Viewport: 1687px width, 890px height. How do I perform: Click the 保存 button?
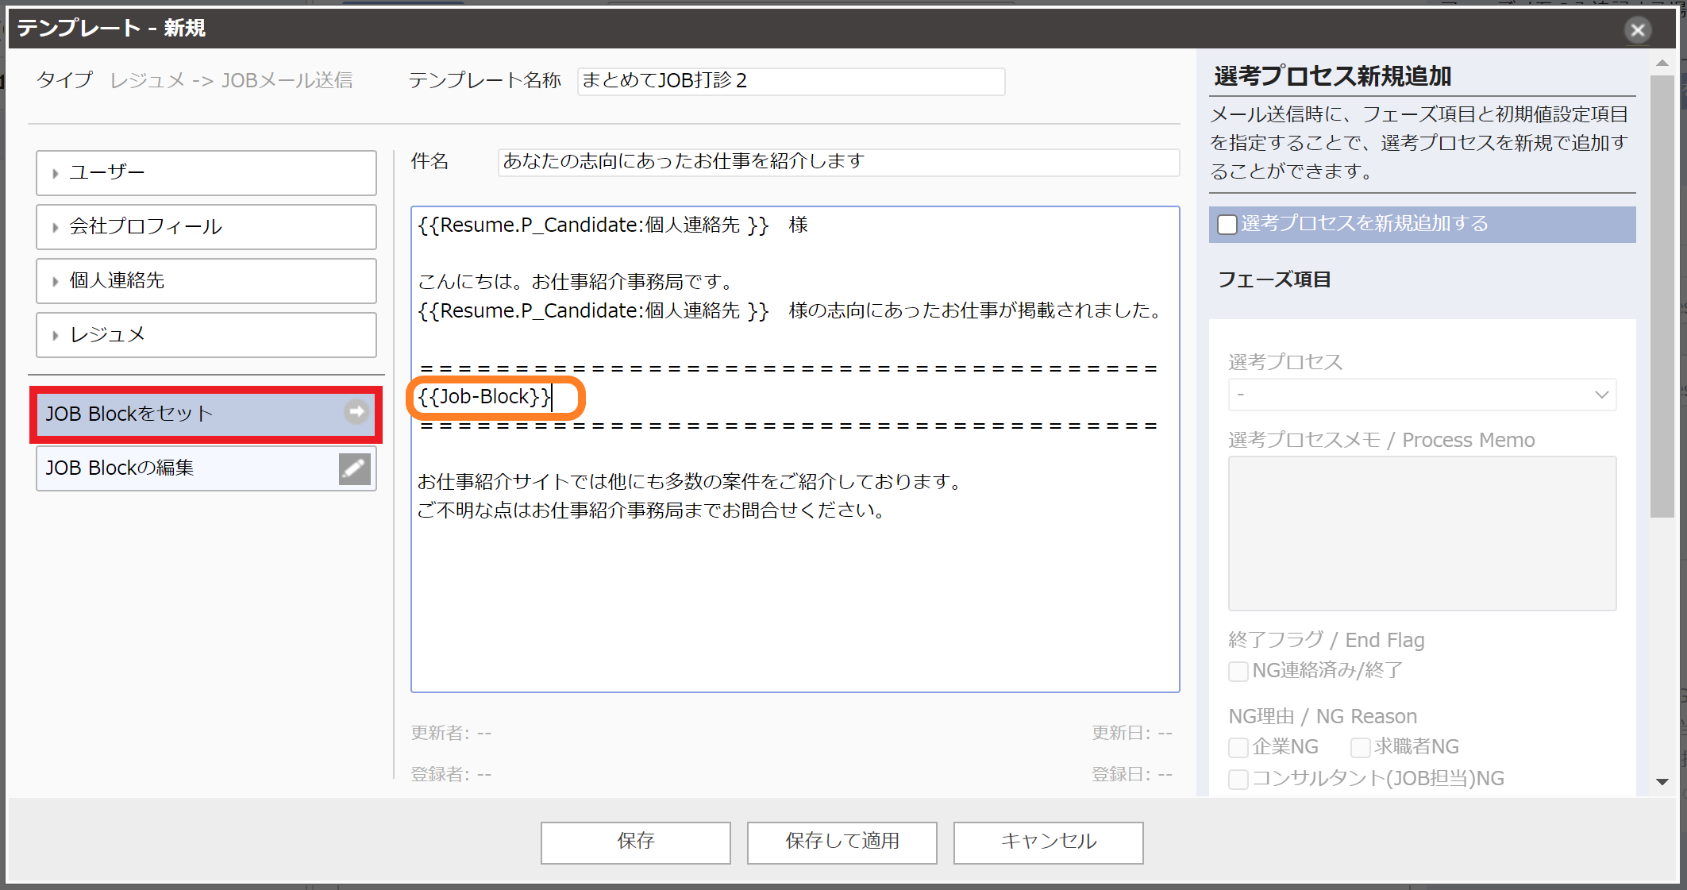tap(635, 842)
